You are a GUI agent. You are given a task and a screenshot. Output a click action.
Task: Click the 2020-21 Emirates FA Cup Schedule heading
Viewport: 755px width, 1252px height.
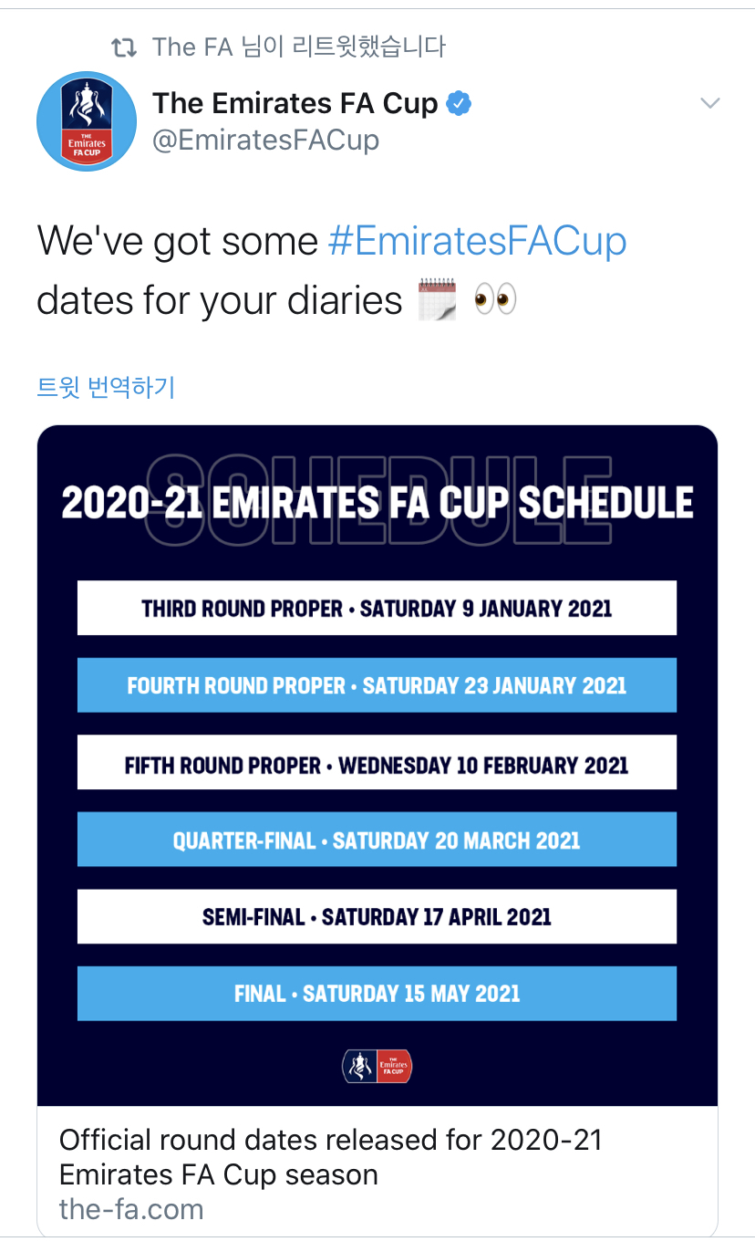[377, 504]
